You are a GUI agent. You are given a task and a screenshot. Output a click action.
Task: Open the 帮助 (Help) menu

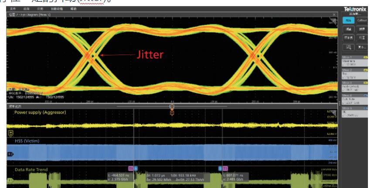coord(73,9)
